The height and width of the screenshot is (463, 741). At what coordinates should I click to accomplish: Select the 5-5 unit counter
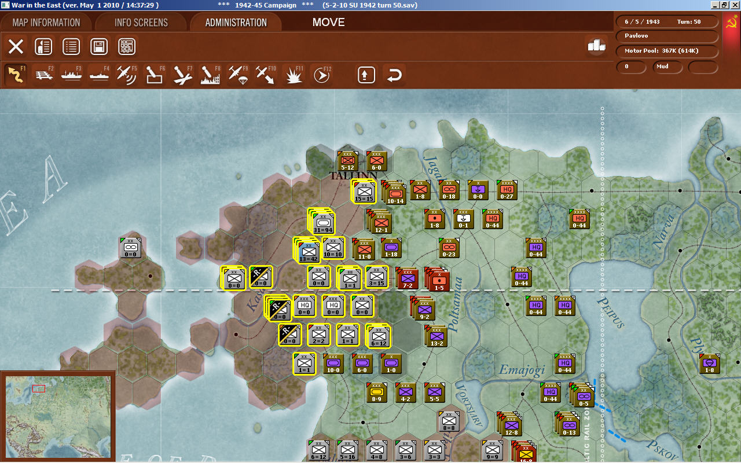[434, 392]
